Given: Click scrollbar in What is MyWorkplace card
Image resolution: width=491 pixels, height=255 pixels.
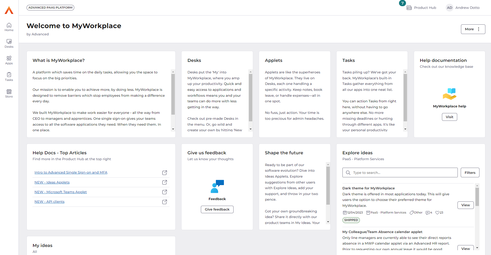Looking at the screenshot, I should tap(173, 94).
